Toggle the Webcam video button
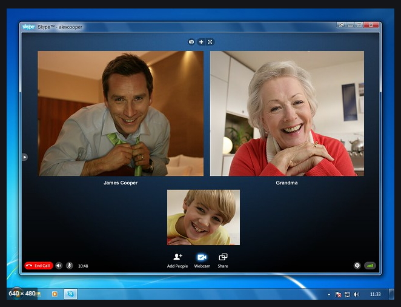The image size is (401, 307). (202, 261)
